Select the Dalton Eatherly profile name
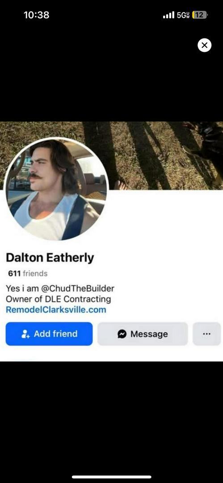This screenshot has width=223, height=483. pyautogui.click(x=50, y=258)
